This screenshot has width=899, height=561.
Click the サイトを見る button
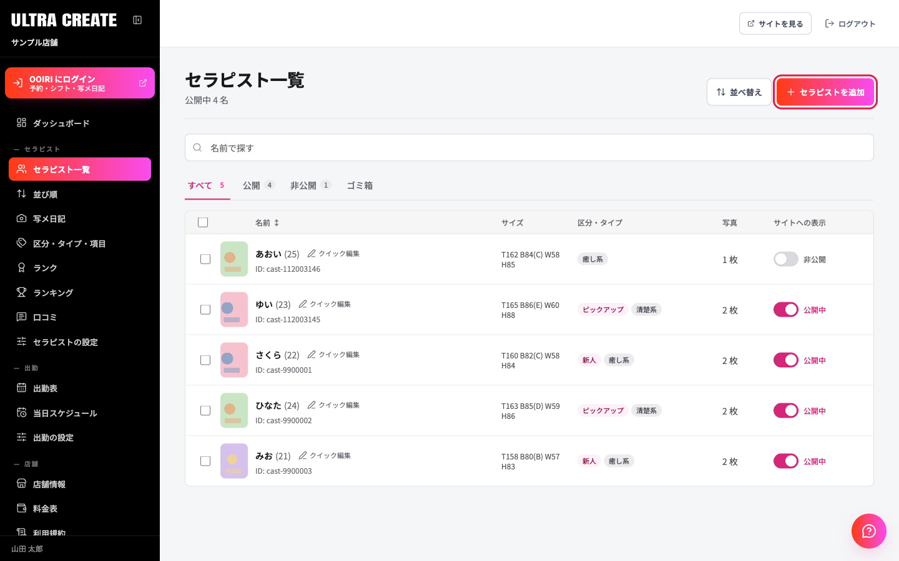pos(775,24)
